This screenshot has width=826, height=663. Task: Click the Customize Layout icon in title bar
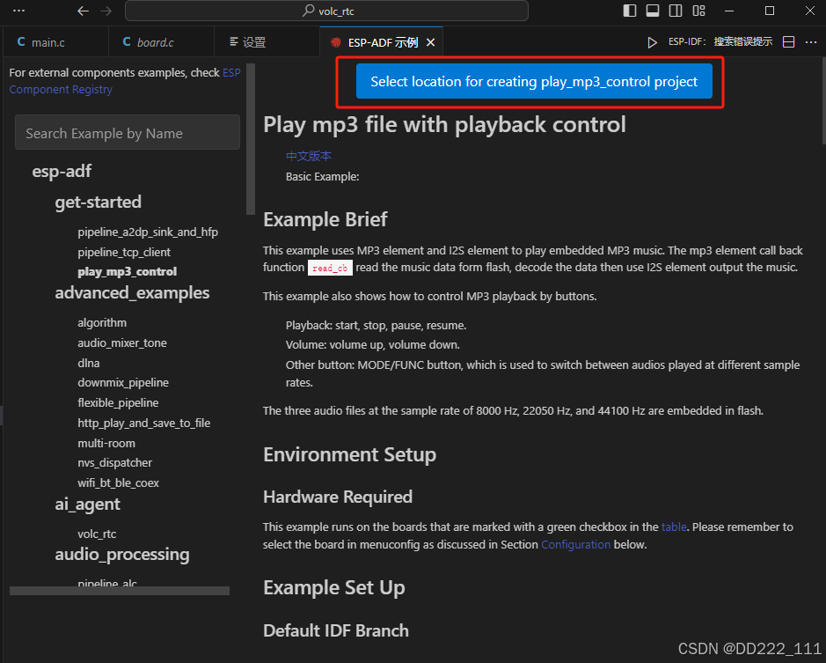tap(699, 12)
